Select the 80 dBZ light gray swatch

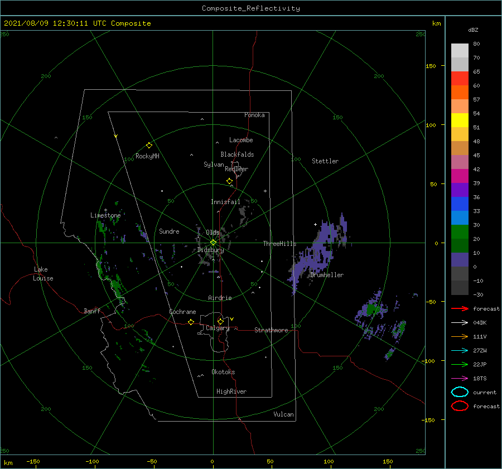point(460,50)
